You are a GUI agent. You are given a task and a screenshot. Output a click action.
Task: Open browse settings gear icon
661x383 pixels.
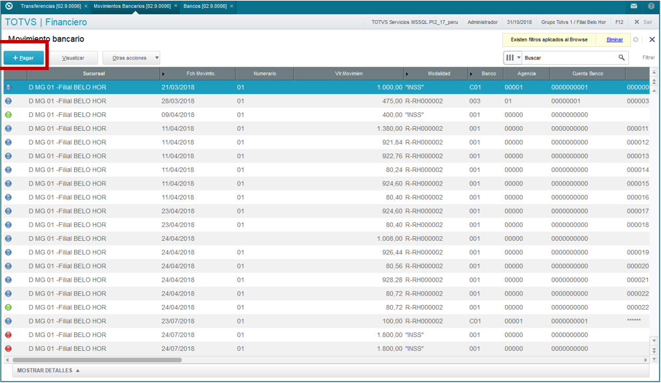(x=636, y=39)
